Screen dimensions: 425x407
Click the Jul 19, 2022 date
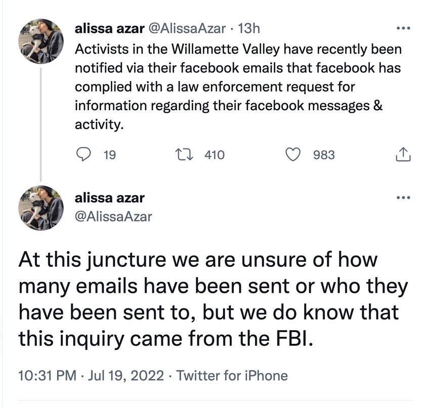point(126,376)
